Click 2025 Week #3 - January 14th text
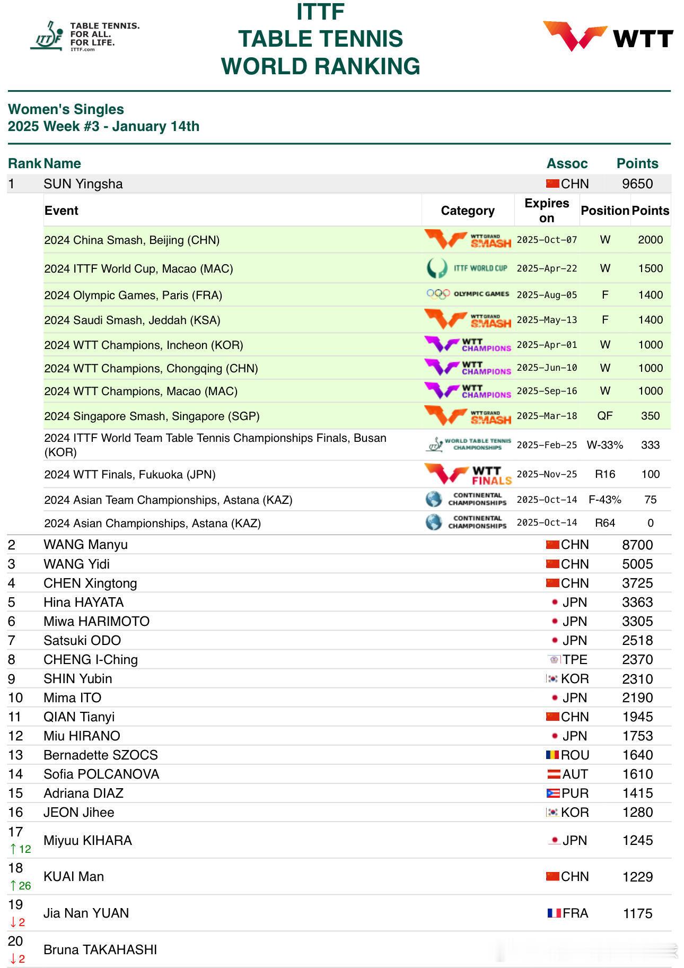 click(103, 126)
